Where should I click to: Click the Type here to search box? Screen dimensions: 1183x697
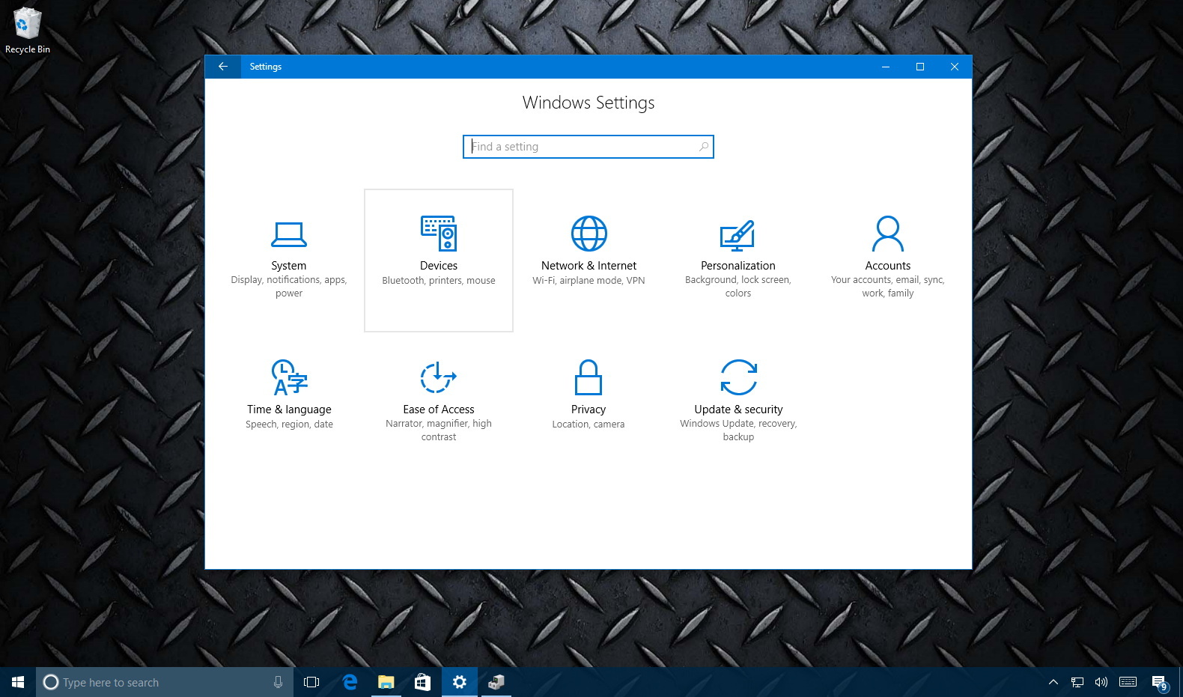[x=165, y=682]
